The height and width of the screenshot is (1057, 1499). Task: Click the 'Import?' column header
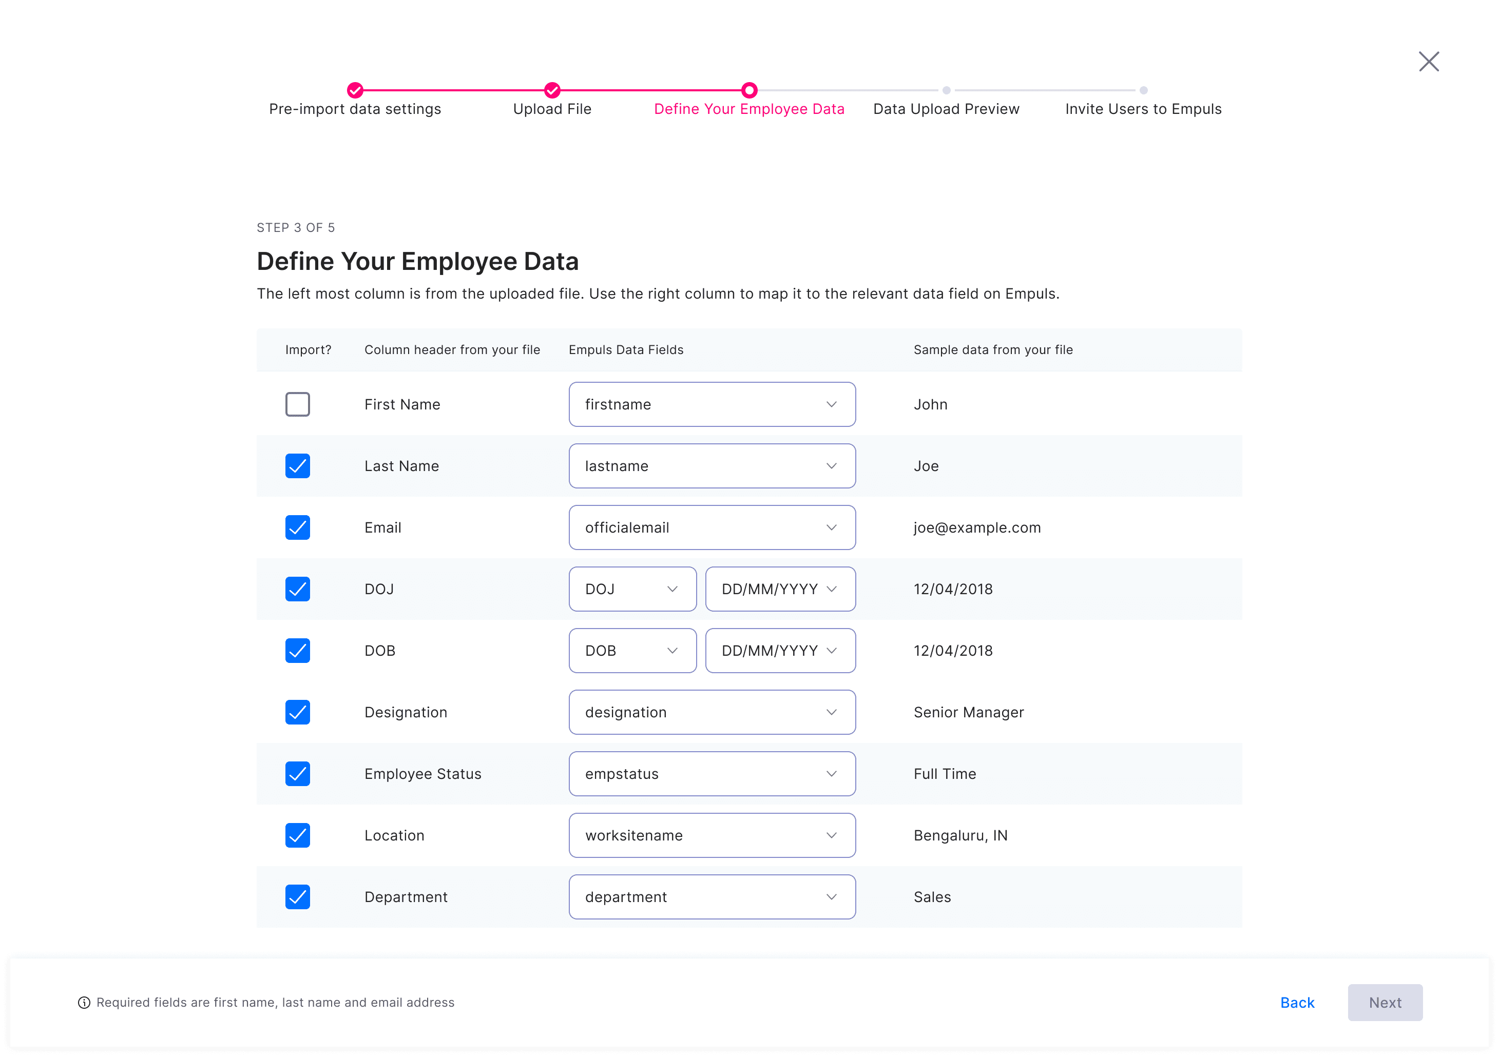click(x=308, y=350)
